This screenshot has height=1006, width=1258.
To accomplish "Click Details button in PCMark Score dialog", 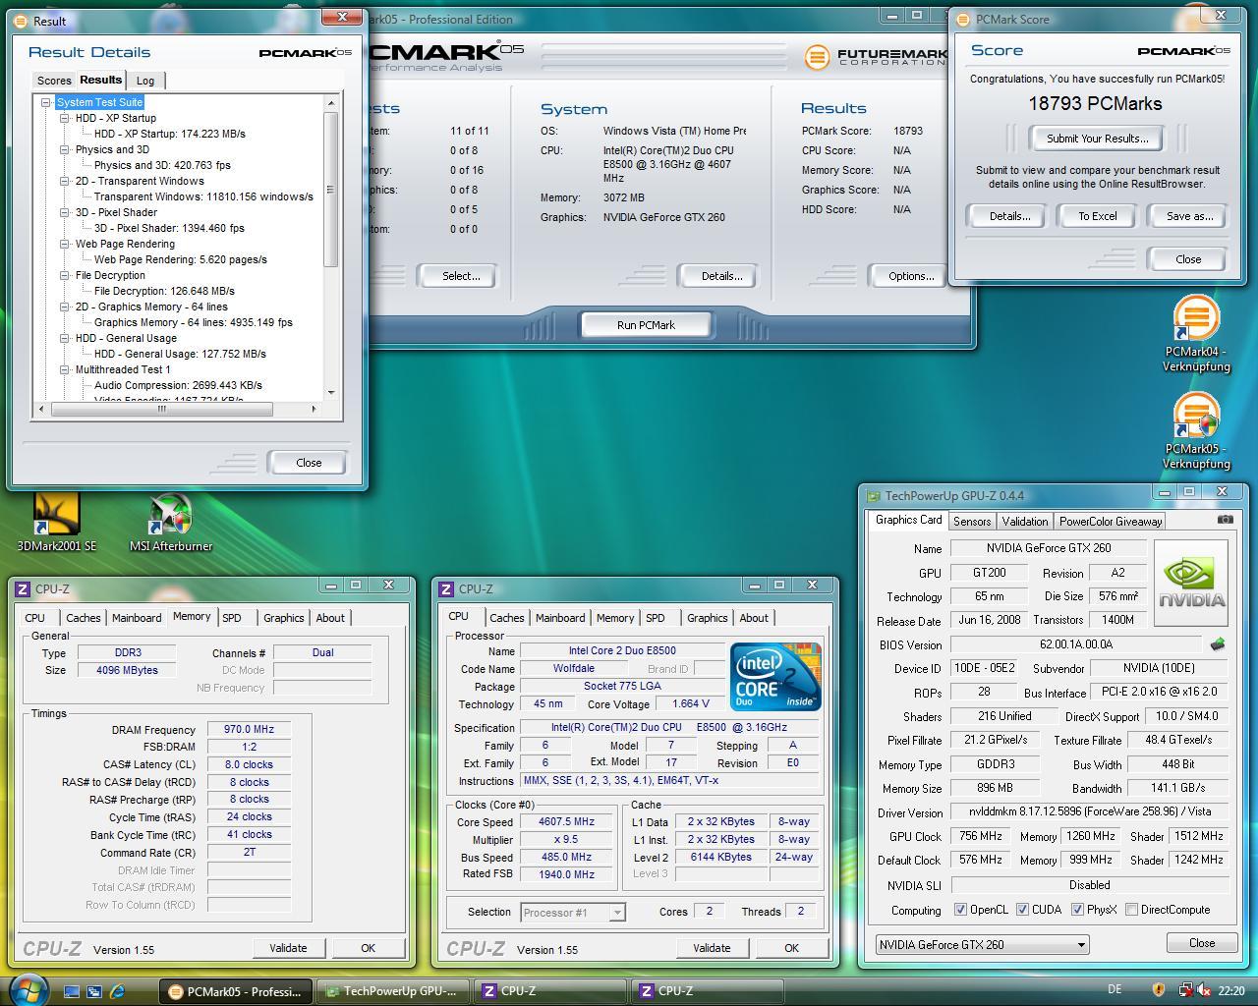I will click(1009, 216).
